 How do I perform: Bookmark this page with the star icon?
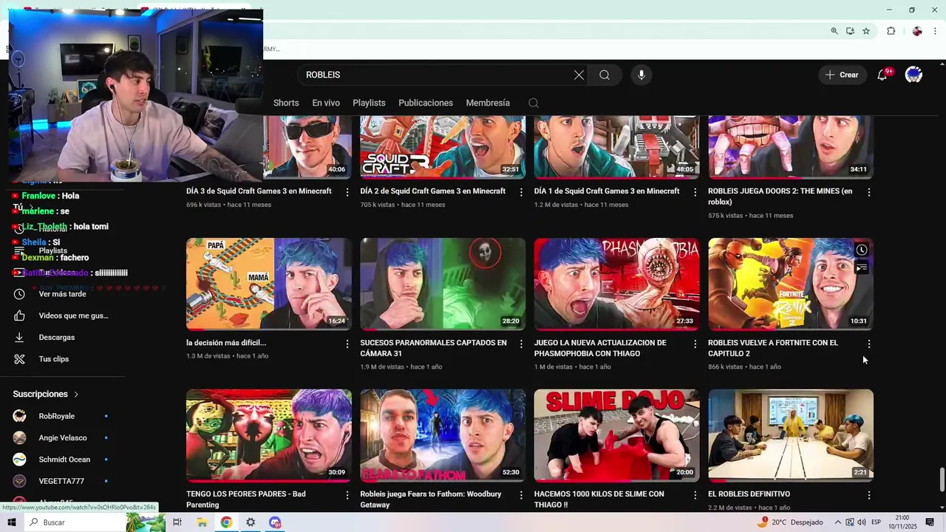pyautogui.click(x=866, y=31)
